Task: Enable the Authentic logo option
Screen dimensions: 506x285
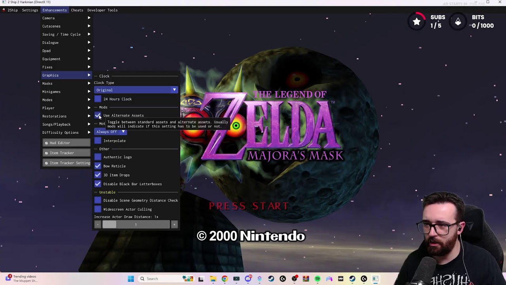Action: [x=98, y=157]
